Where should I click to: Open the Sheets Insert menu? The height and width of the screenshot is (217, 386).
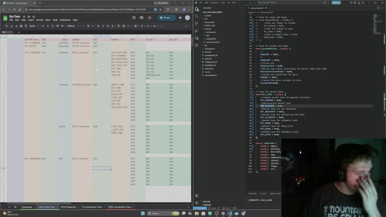(x=31, y=20)
